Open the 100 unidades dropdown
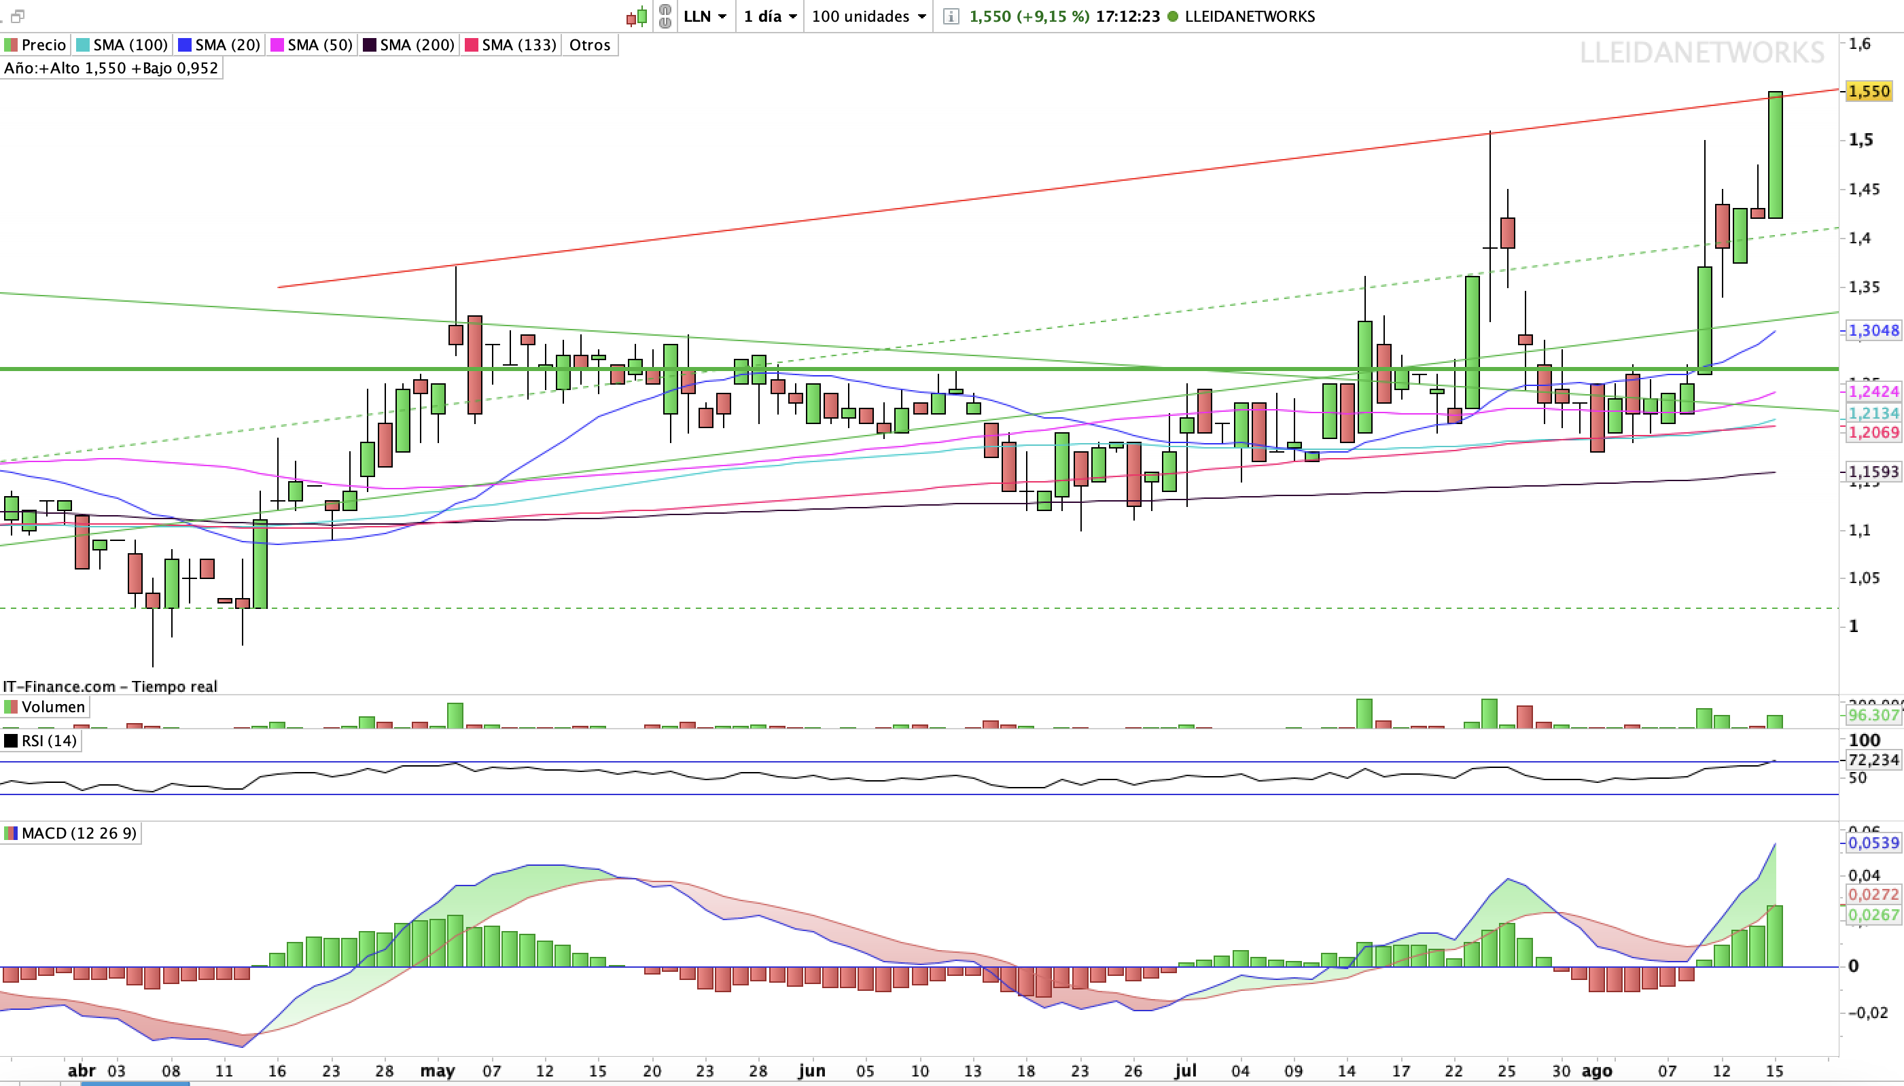Image resolution: width=1904 pixels, height=1086 pixels. 869,16
